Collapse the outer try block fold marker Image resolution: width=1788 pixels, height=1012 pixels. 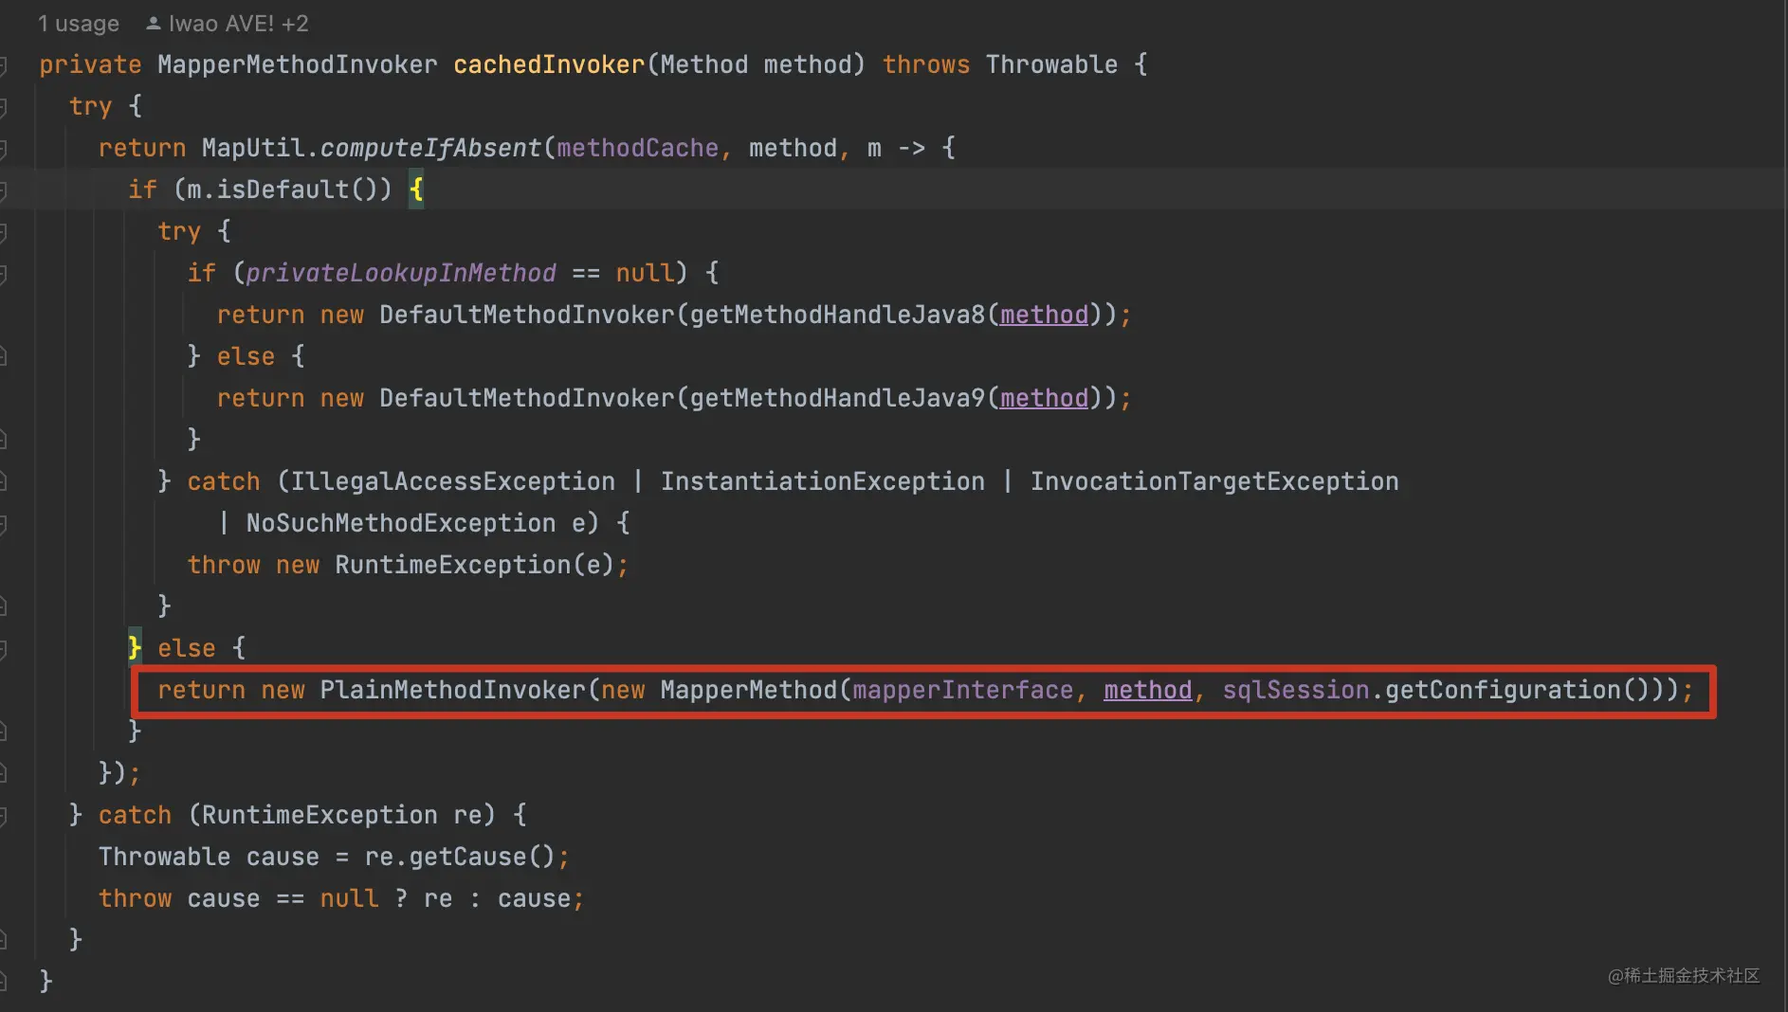point(3,107)
